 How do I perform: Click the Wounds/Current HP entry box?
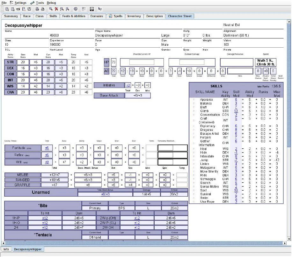click(x=142, y=62)
